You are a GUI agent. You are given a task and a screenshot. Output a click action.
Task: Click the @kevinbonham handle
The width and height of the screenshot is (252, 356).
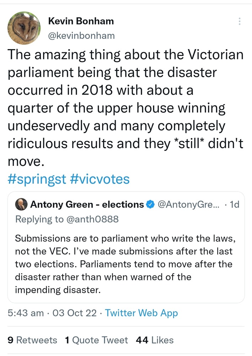click(81, 35)
